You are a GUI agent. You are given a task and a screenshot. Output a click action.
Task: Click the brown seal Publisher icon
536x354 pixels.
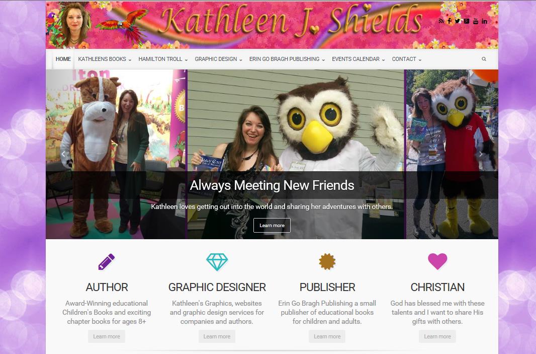tap(327, 261)
